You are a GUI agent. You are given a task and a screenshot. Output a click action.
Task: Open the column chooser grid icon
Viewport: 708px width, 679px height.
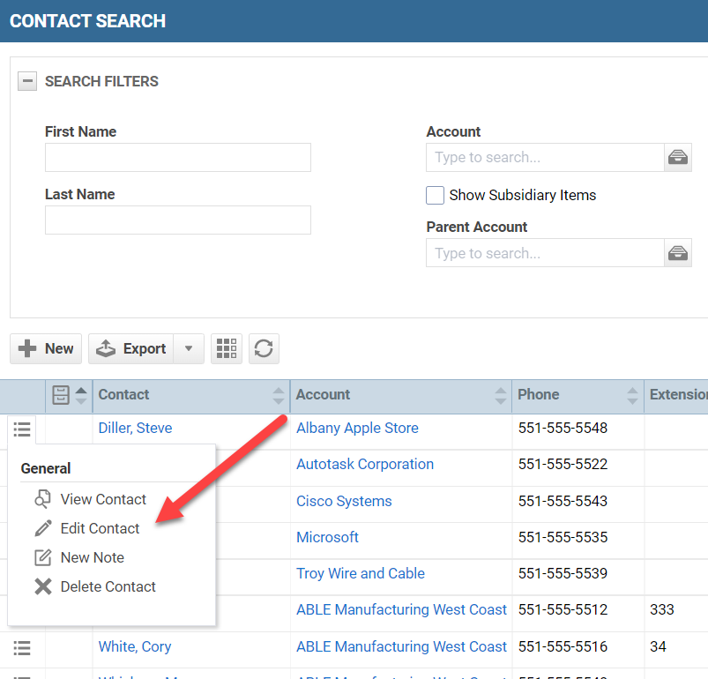point(227,348)
